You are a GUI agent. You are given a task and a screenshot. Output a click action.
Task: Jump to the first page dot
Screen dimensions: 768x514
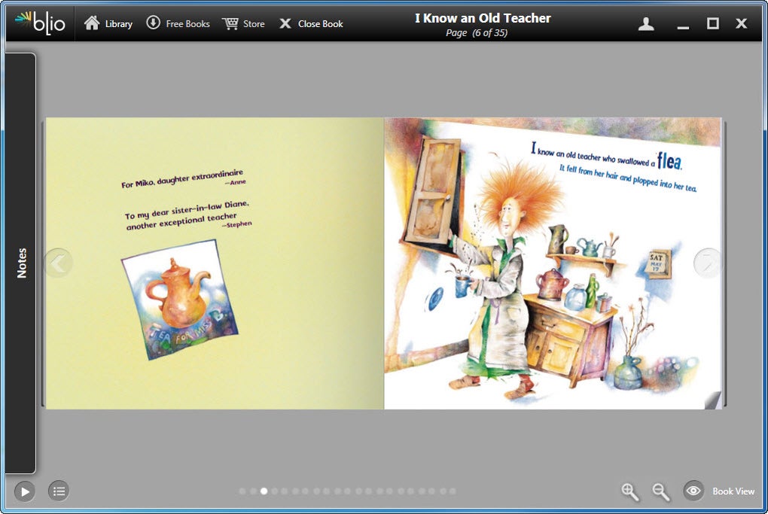tap(242, 491)
